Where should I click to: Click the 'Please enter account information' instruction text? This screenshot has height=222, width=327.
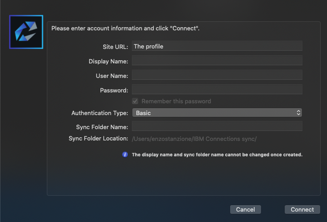pos(126,29)
